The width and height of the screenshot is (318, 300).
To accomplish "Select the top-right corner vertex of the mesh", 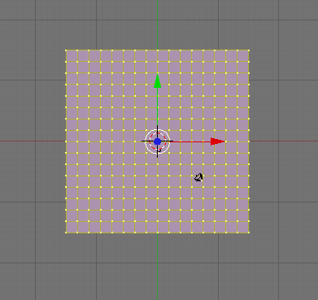I will (x=249, y=50).
